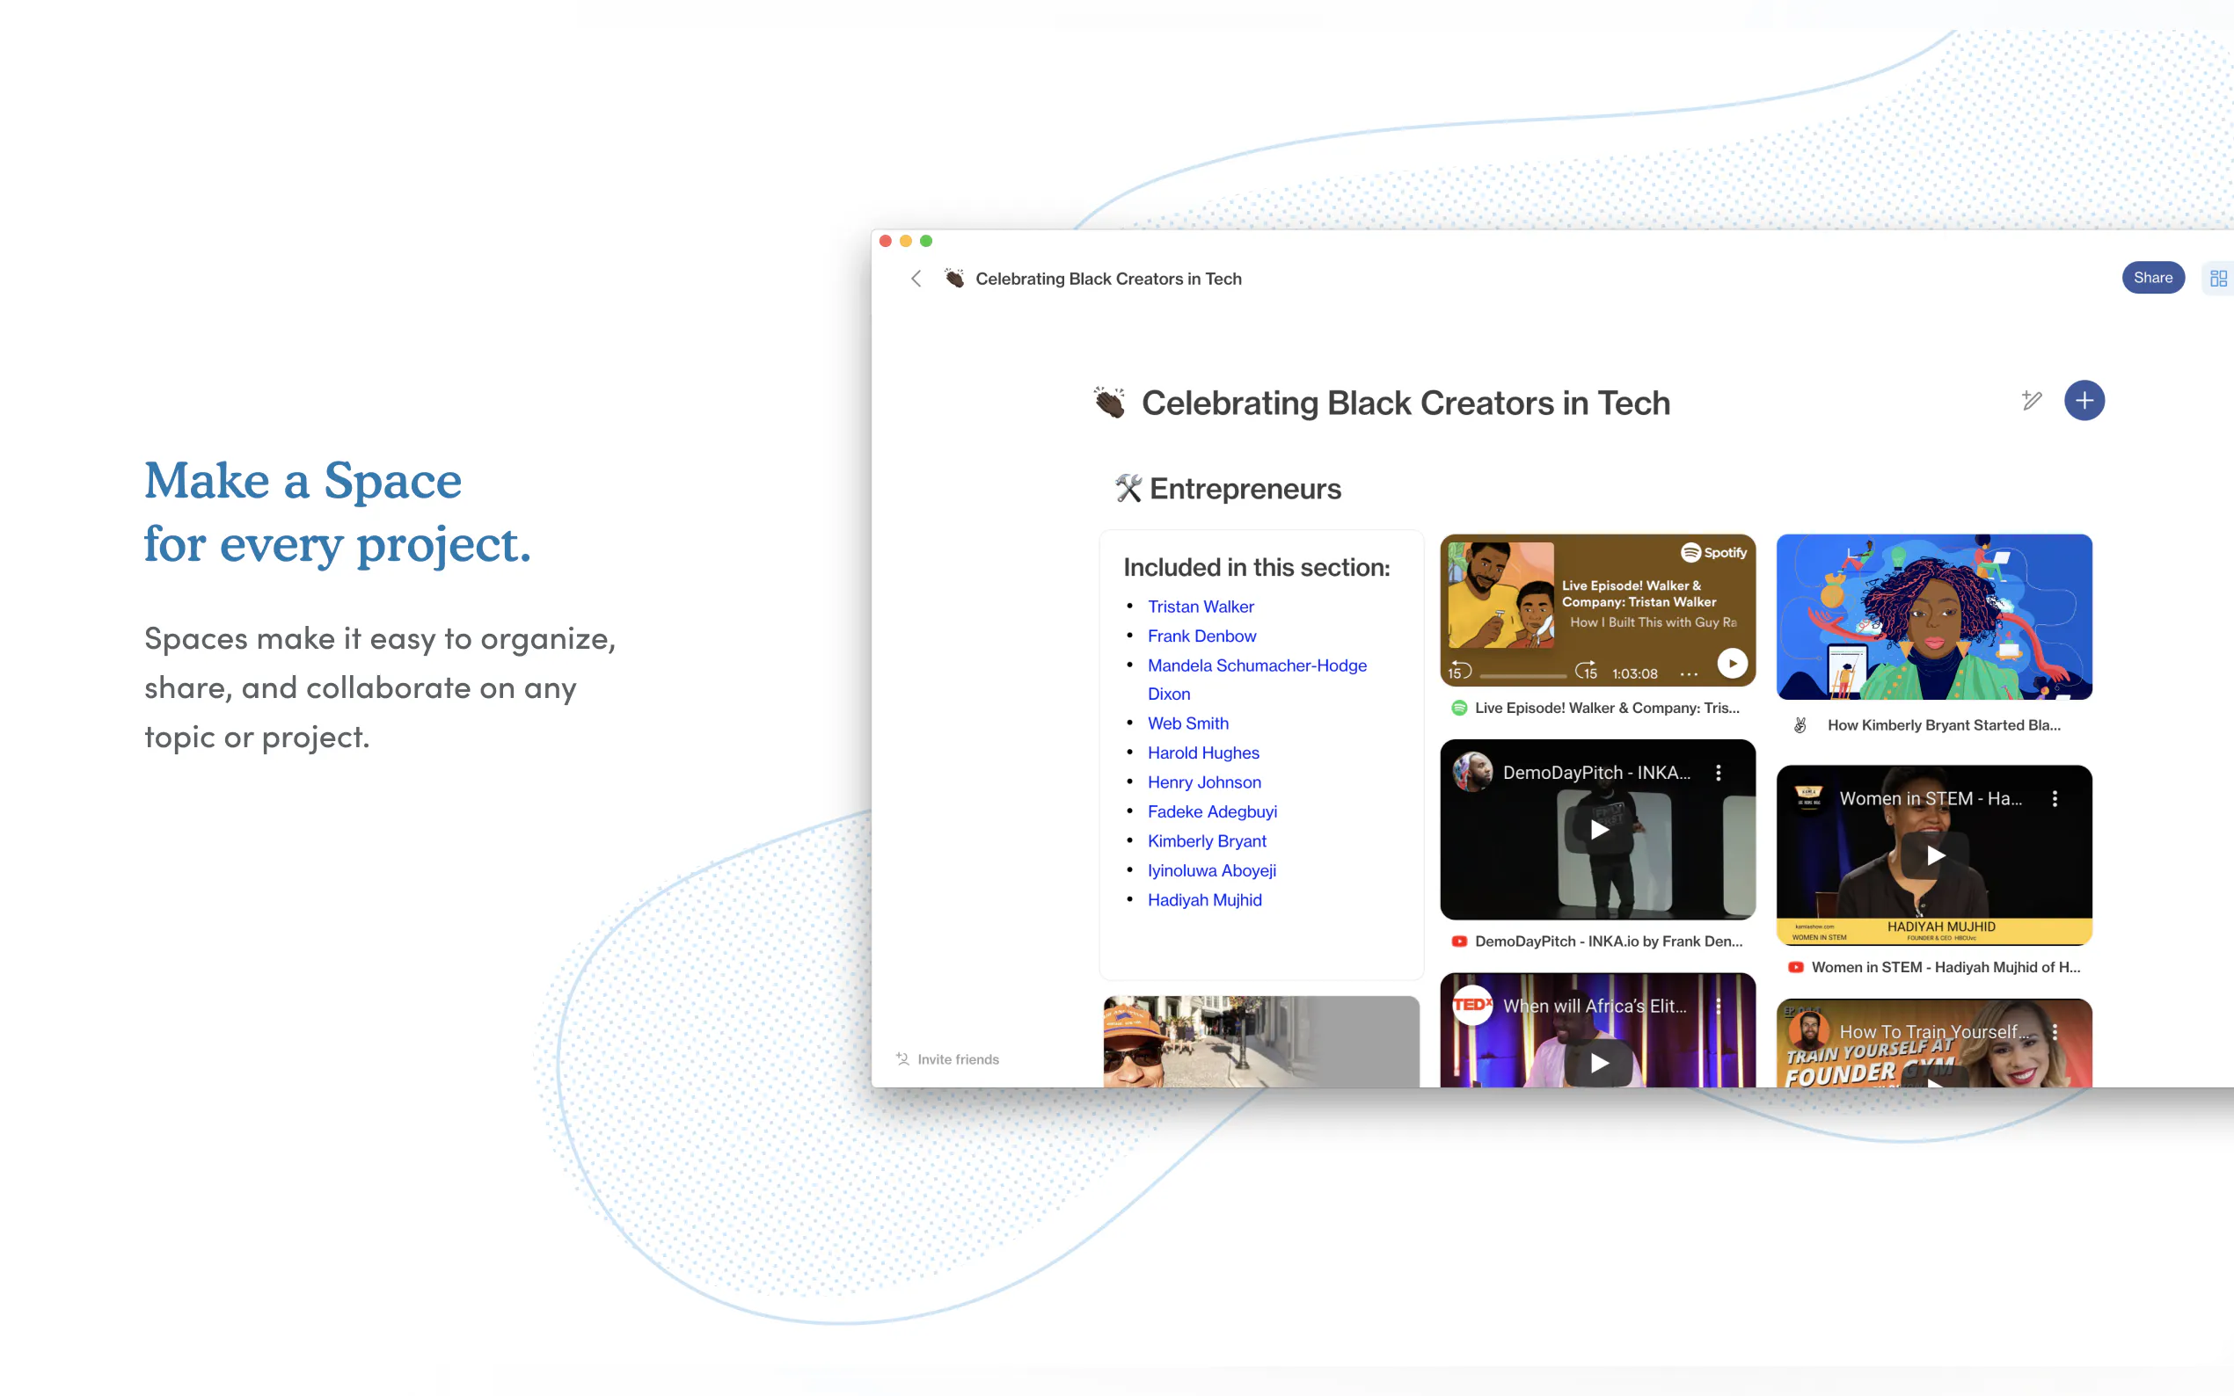The image size is (2234, 1396).
Task: Skip forward 15 seconds on Spotify player
Action: click(1586, 672)
